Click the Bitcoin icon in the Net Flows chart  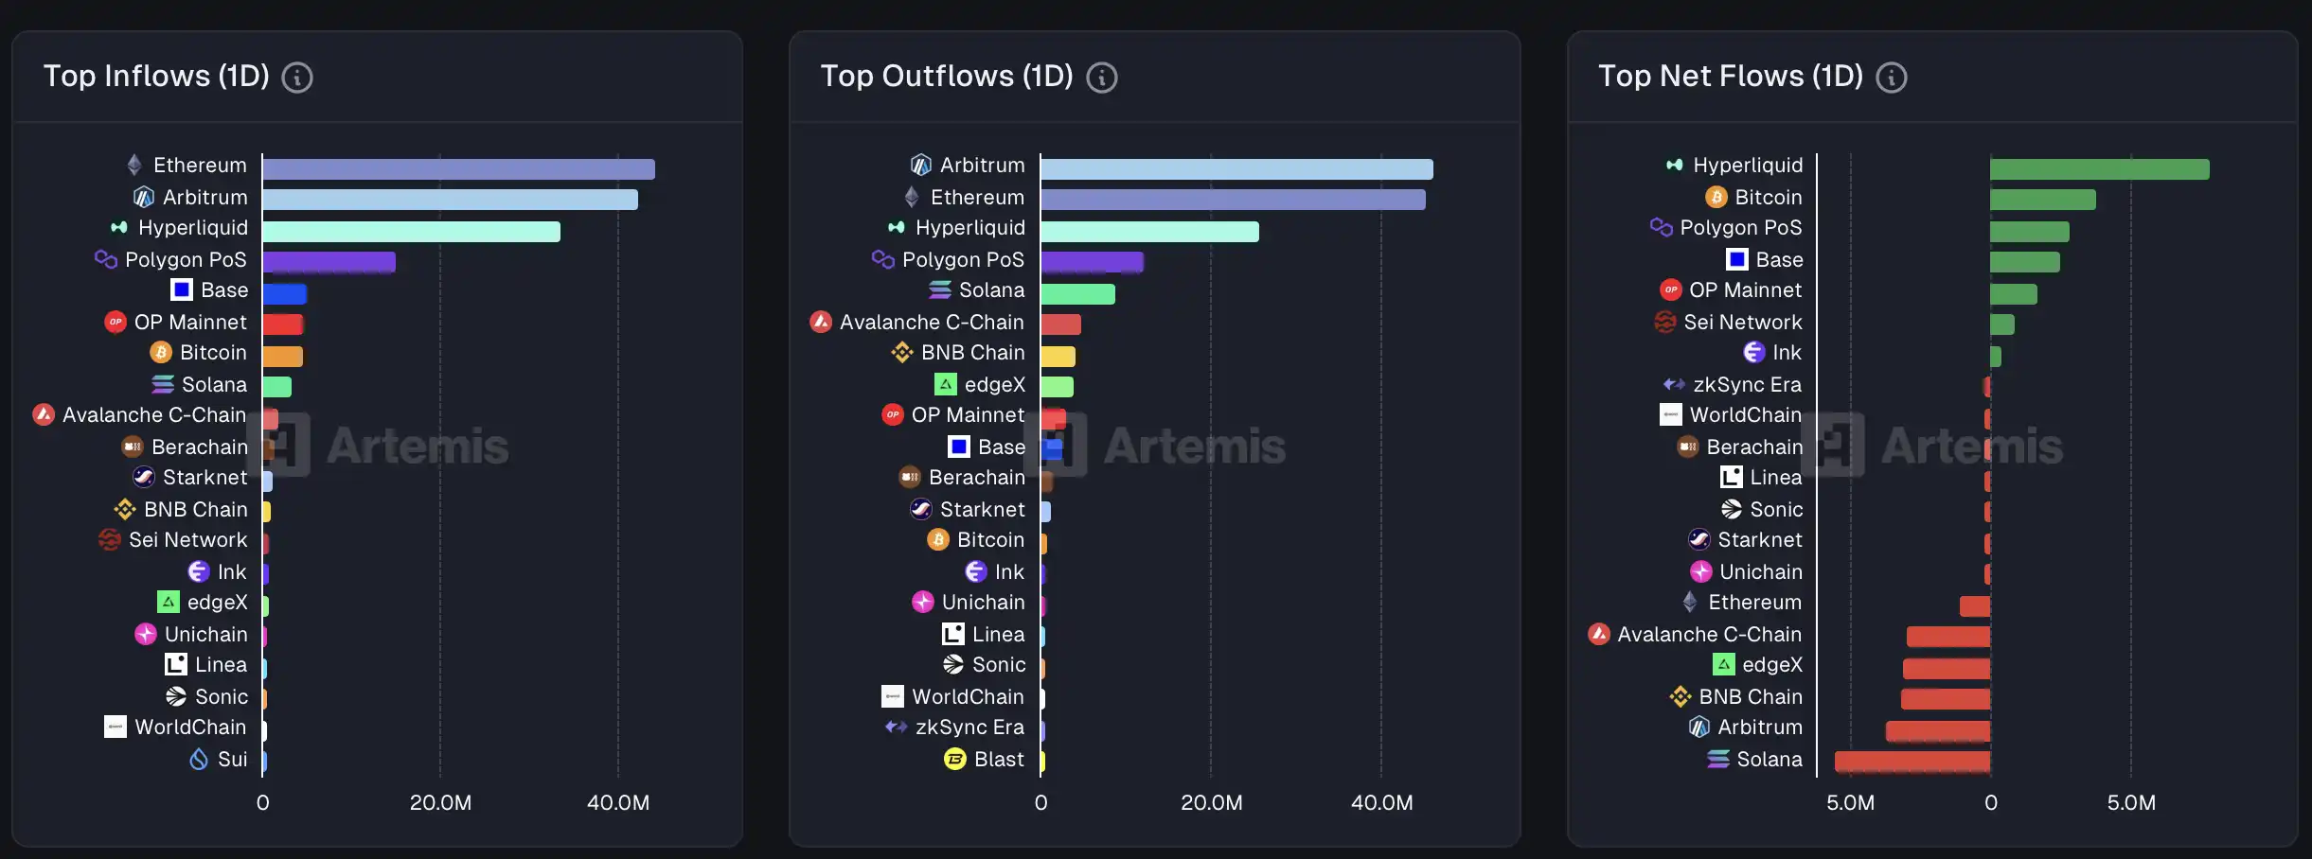tap(1716, 198)
